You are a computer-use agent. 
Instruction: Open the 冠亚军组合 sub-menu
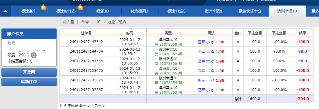click(x=117, y=22)
